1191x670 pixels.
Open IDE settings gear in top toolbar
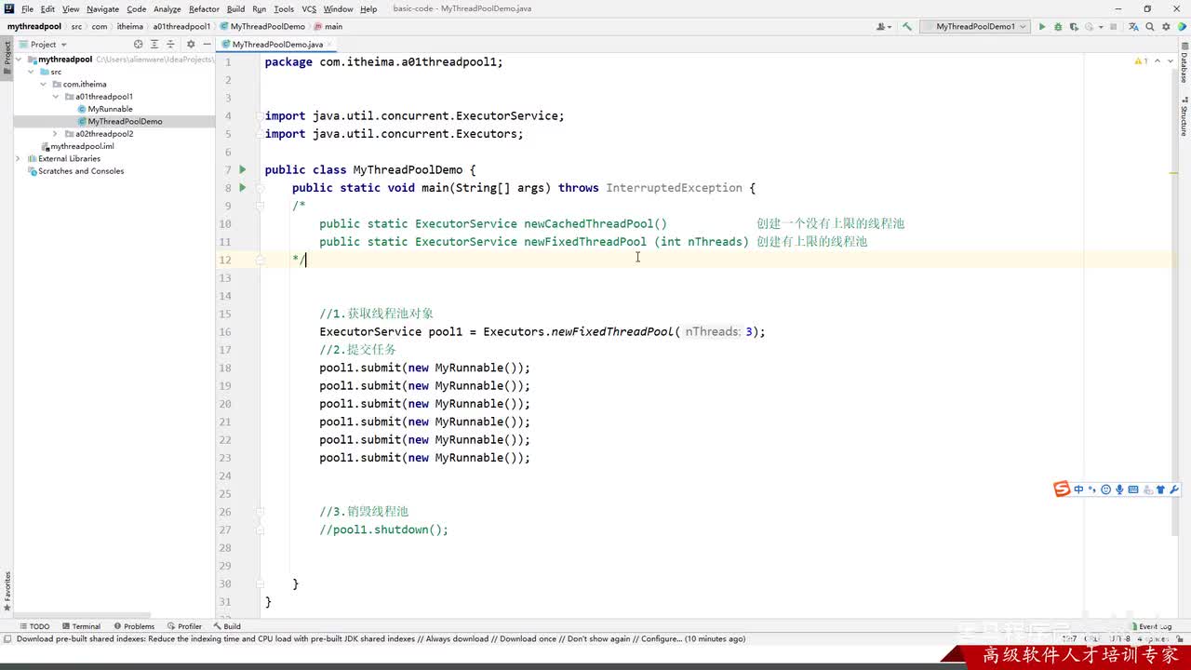click(x=1166, y=27)
